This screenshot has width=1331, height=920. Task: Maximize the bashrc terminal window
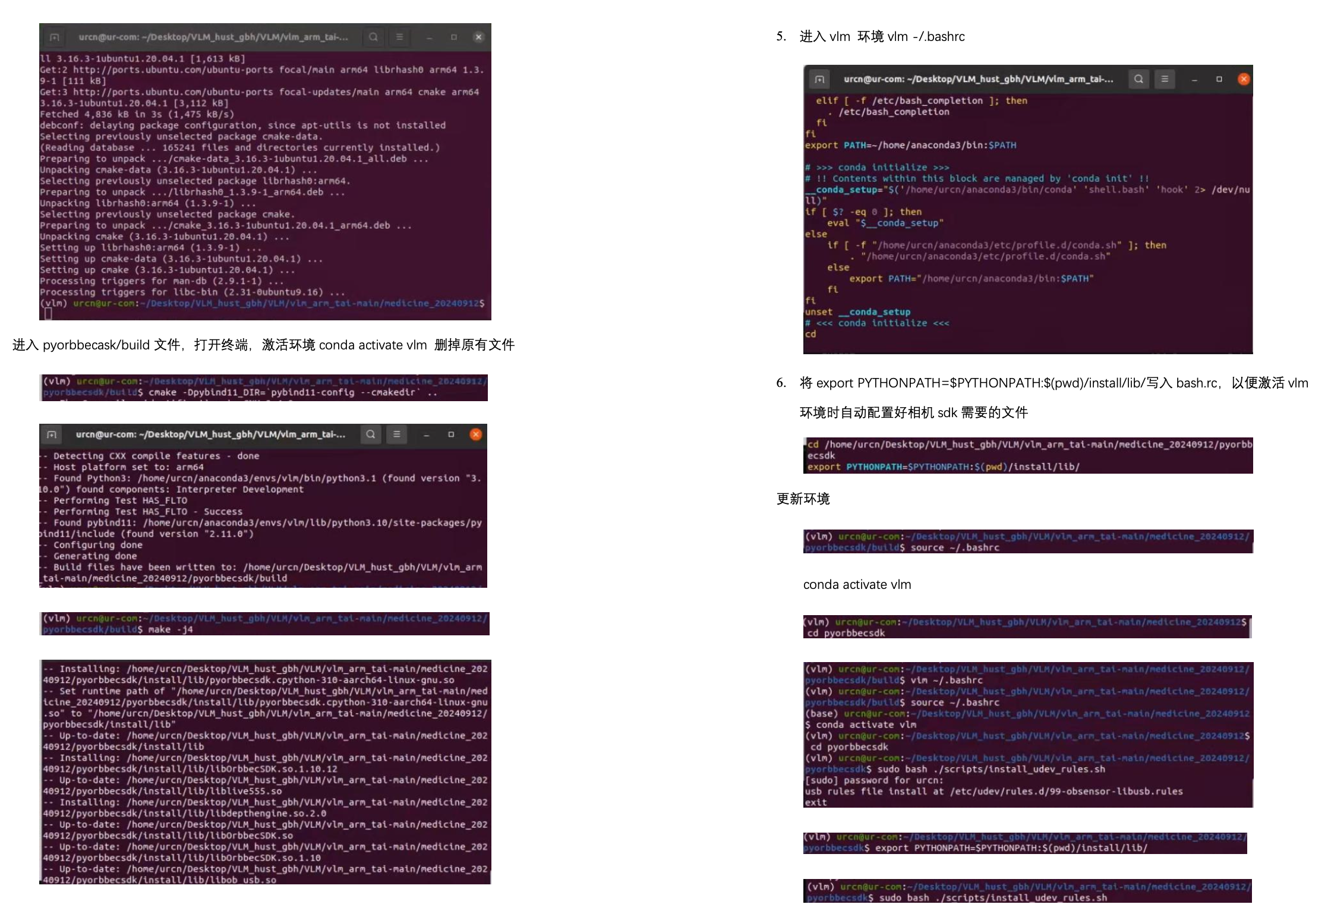[x=1219, y=79]
